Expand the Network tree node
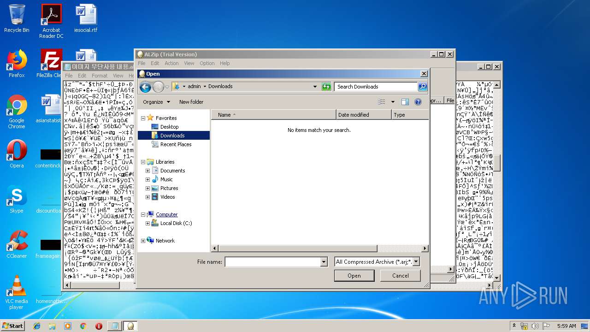Screen dimensions: 590x332 click(143, 241)
